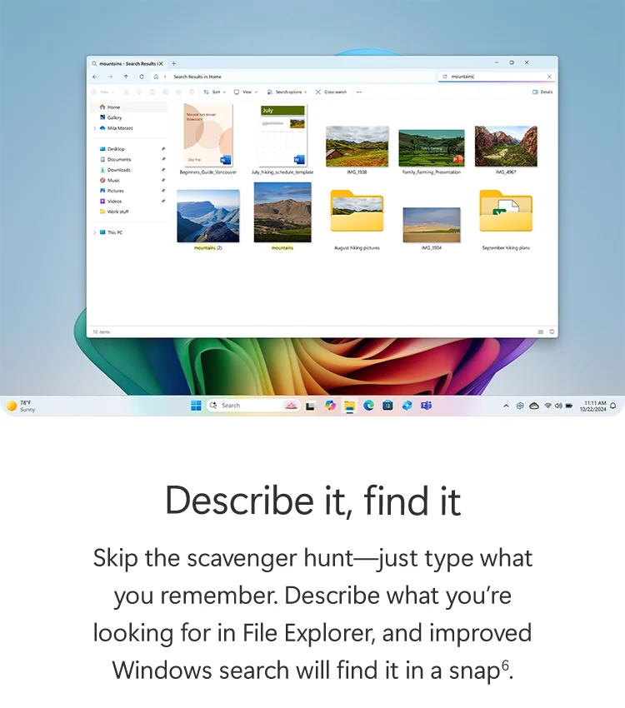Open the New dropdown

click(x=103, y=92)
